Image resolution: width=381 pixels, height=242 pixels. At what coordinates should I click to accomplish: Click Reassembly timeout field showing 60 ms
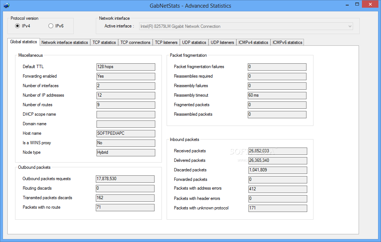277,96
